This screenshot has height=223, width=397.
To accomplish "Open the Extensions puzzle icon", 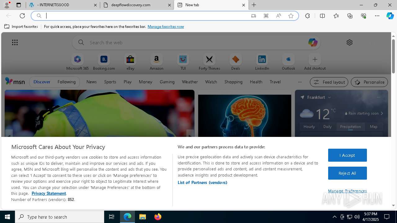I will coord(307,16).
